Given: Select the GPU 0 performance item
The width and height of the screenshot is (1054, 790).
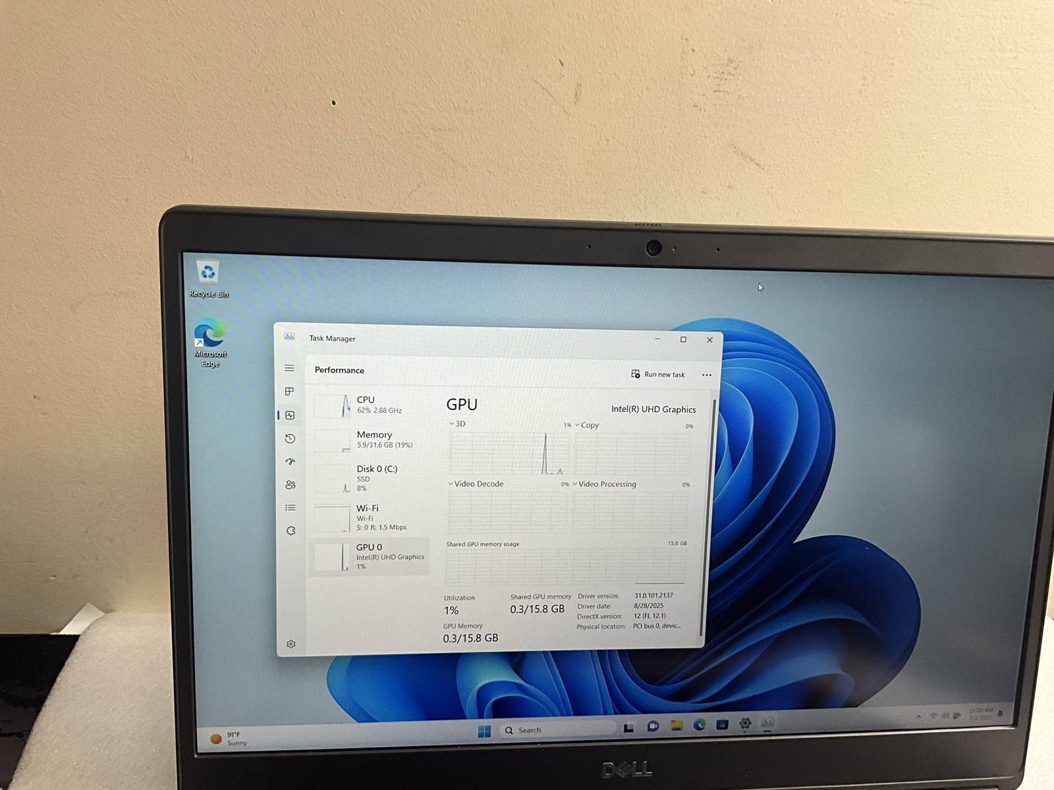Looking at the screenshot, I should [368, 556].
